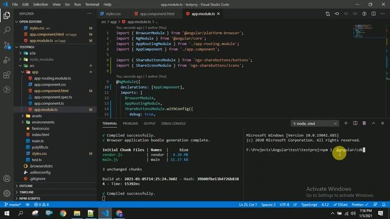Click the 4.1.2 TypeScript version indicator
The image size is (390, 219).
[325, 204]
